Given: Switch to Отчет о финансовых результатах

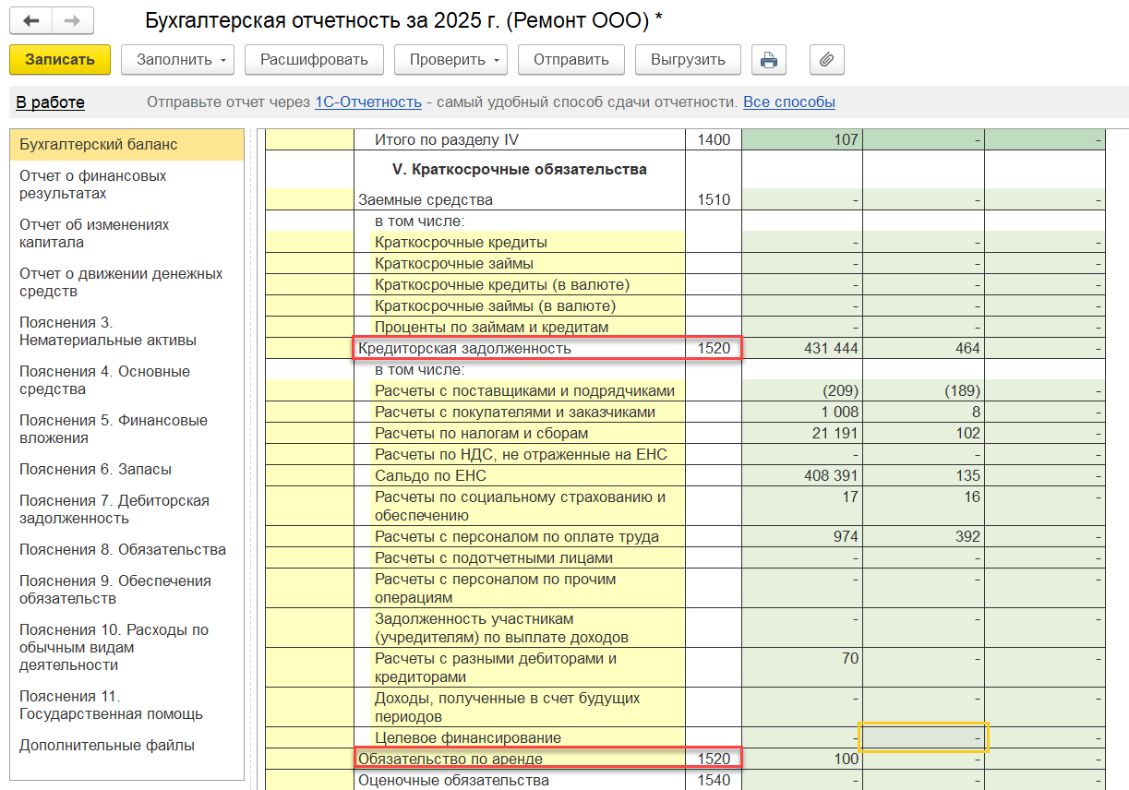Looking at the screenshot, I should [x=92, y=185].
